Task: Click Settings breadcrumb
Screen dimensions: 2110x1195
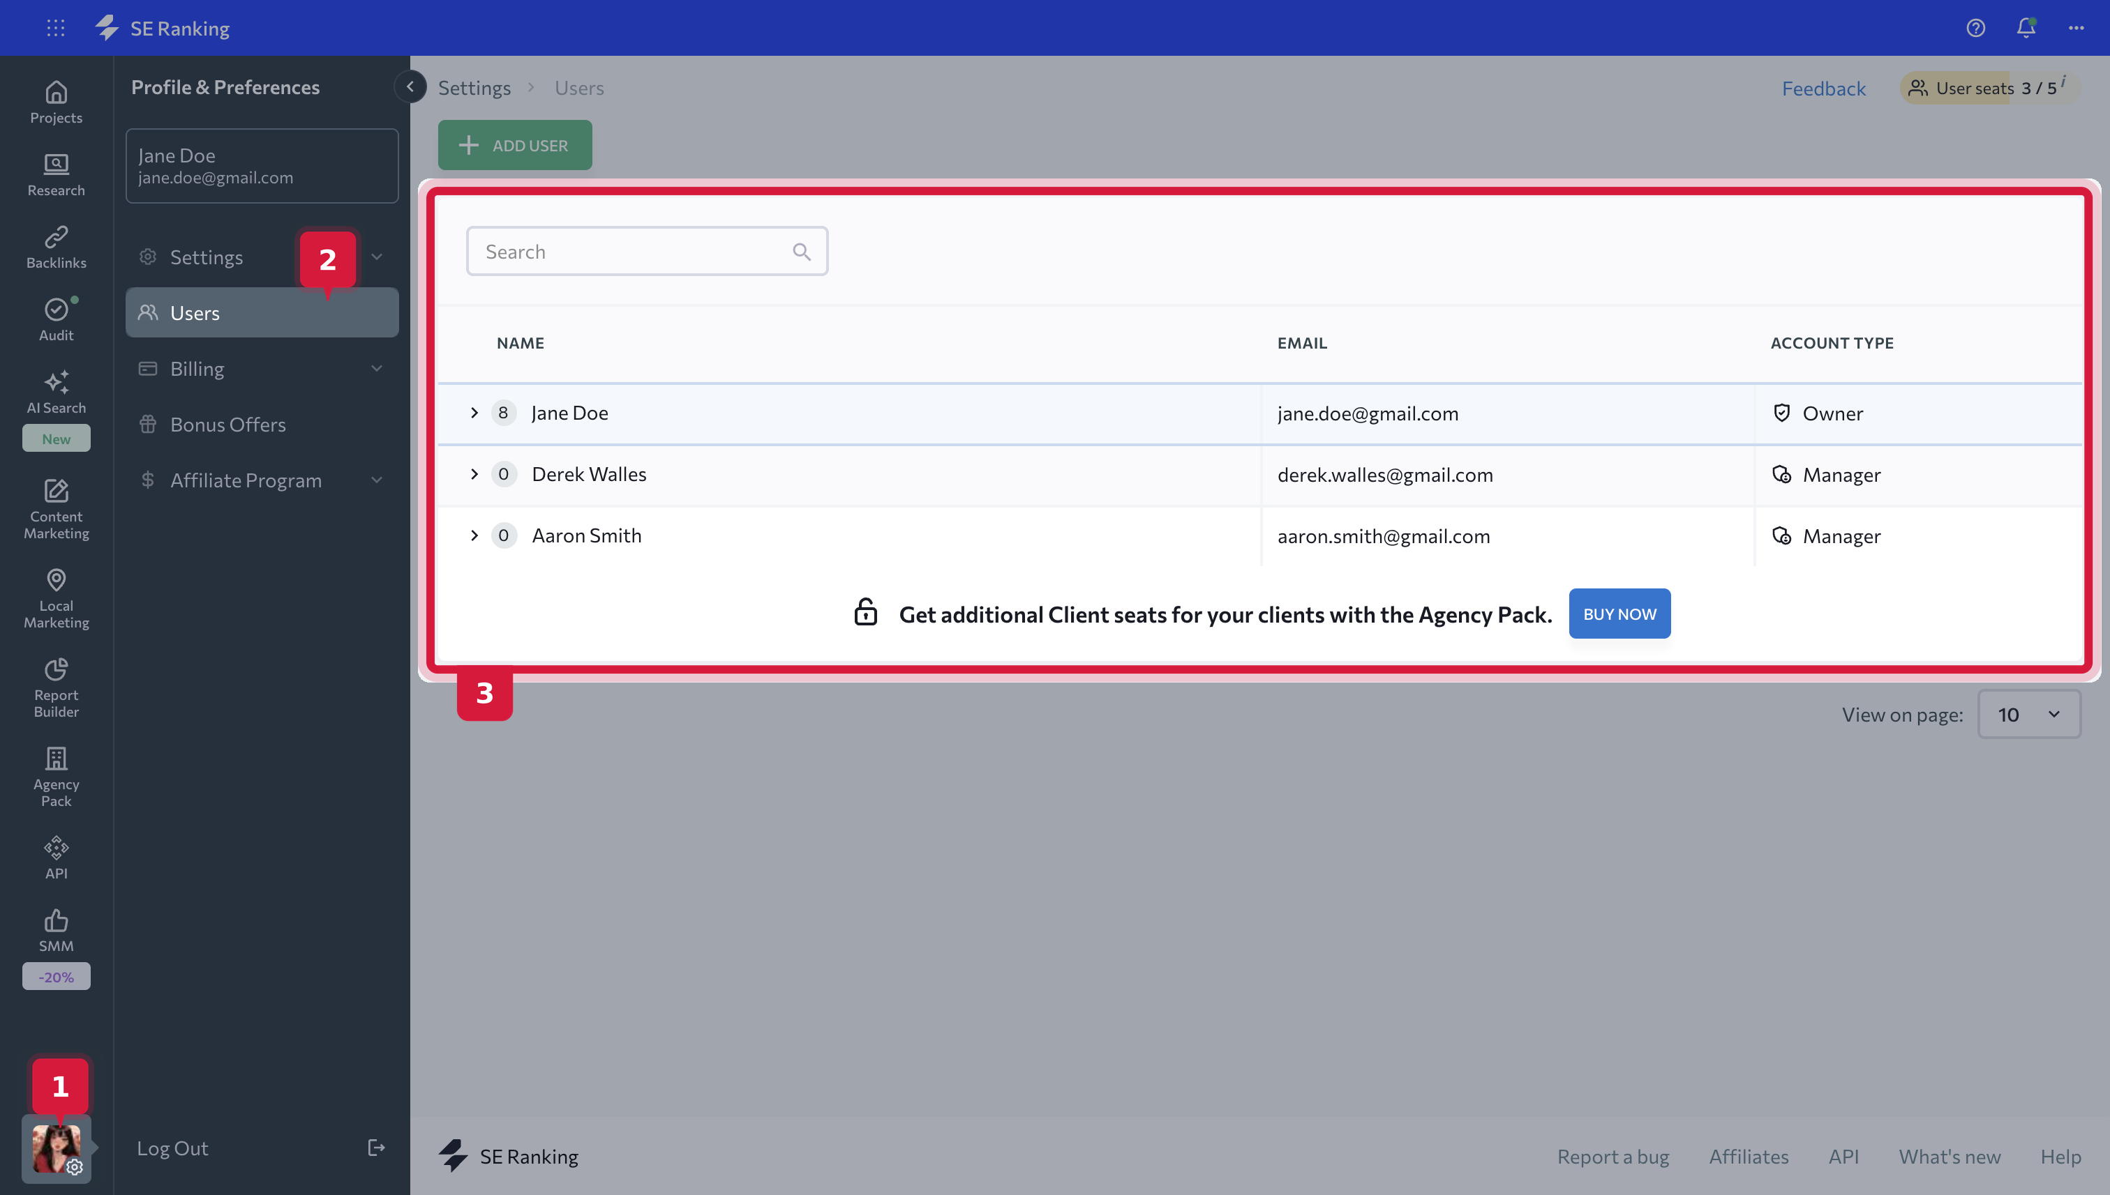Action: 474,88
